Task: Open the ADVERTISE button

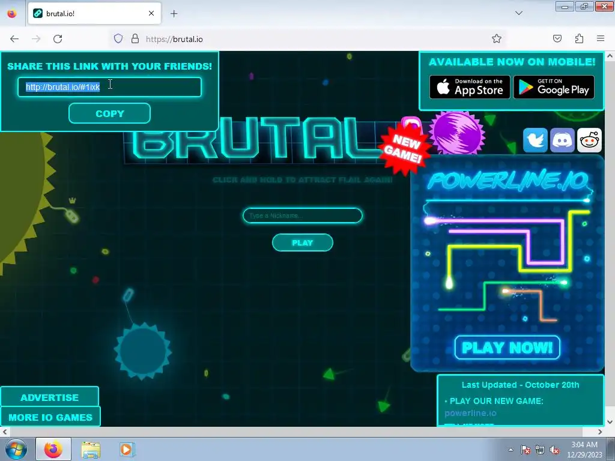Action: pos(49,397)
